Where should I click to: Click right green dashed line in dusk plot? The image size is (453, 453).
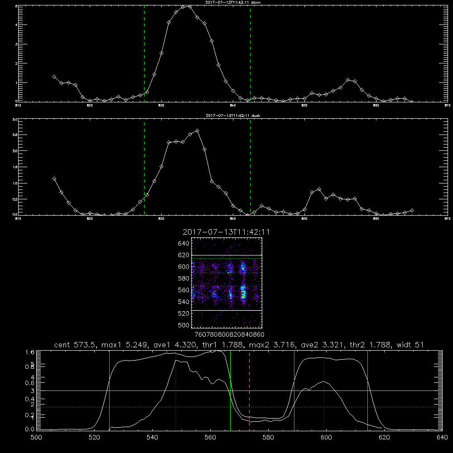click(x=250, y=167)
